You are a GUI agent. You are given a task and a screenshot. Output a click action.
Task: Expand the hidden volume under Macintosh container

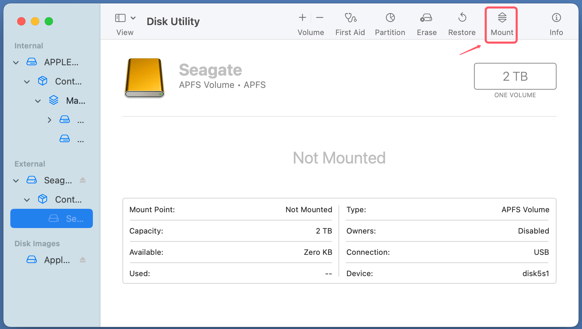point(49,120)
